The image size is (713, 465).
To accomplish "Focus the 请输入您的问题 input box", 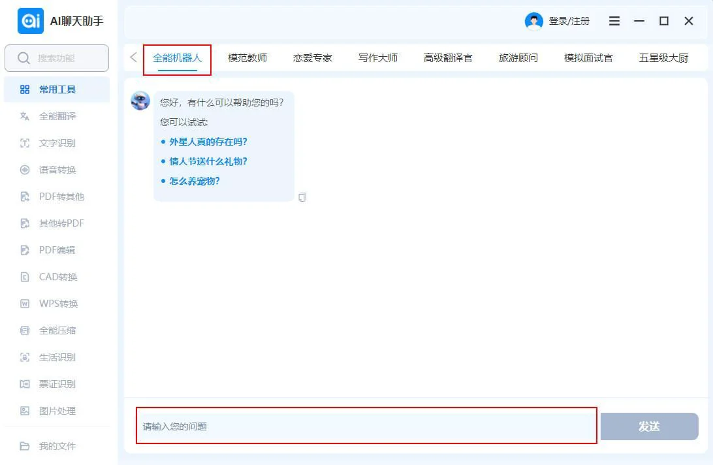I will pos(366,426).
